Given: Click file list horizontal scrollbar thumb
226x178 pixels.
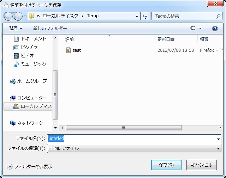Looking at the screenshot, I should click(x=124, y=128).
